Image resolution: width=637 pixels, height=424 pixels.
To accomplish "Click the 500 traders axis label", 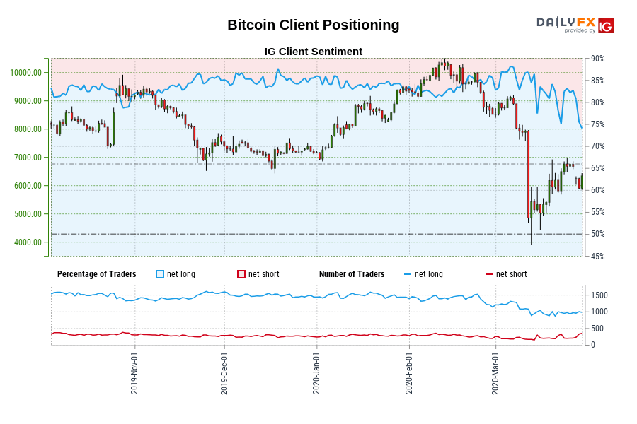I will (x=597, y=329).
